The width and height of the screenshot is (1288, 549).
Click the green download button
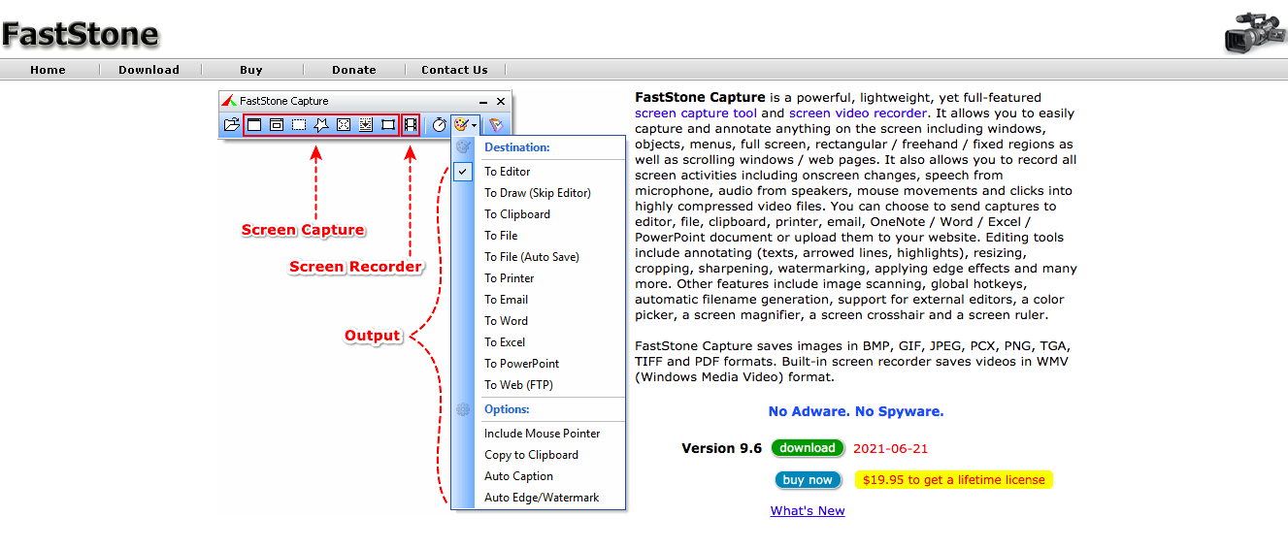tap(808, 448)
